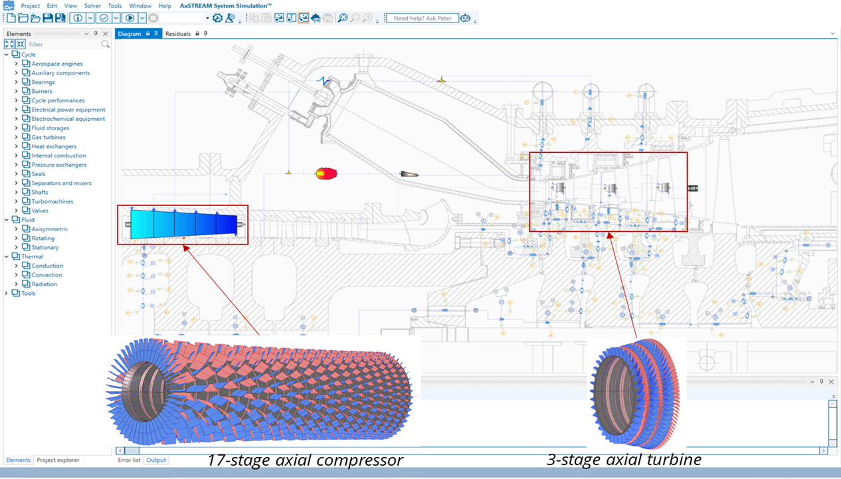Click the Save (floppy disk) toolbar icon

tap(48, 18)
